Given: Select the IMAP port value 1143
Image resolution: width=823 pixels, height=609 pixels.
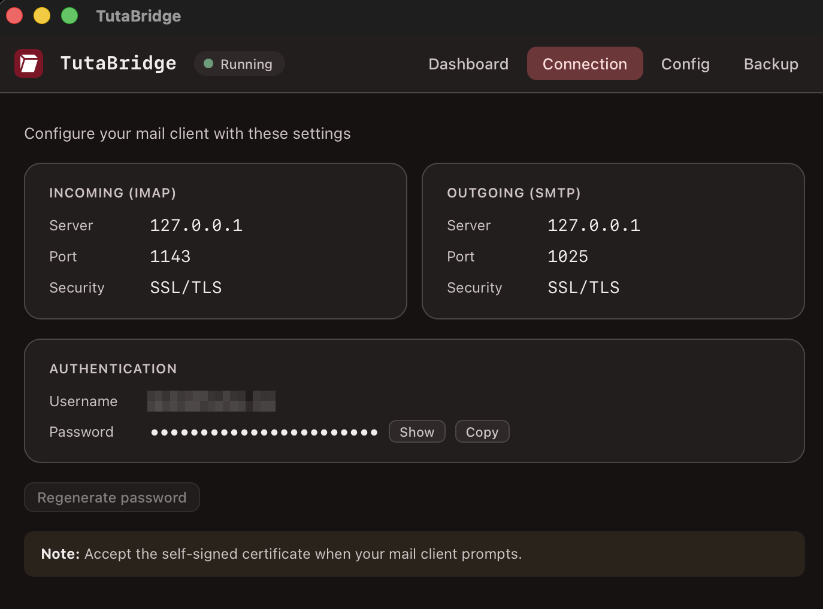Looking at the screenshot, I should coord(170,257).
